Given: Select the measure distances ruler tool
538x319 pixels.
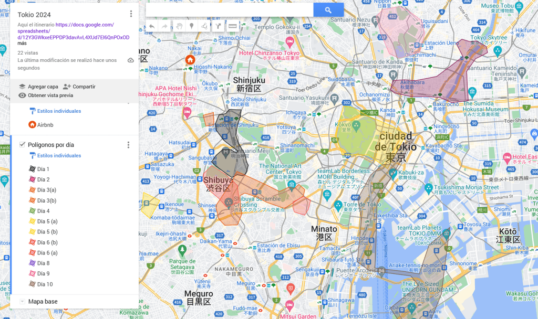Looking at the screenshot, I should [x=232, y=26].
